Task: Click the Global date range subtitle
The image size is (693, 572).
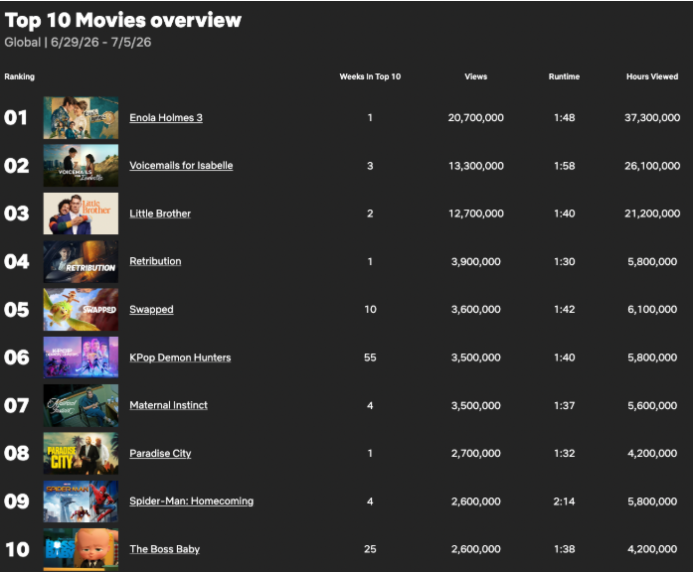Action: tap(78, 43)
